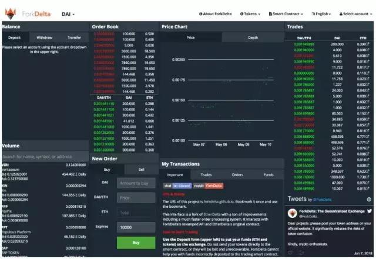Open external link for 52.578 DAI trade
376x259 pixels.
(x=368, y=148)
